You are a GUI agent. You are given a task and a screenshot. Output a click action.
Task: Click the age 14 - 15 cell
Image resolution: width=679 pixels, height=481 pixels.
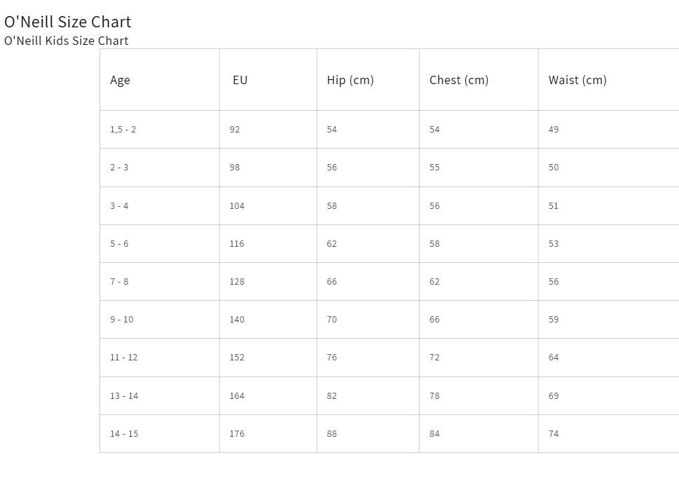coord(160,434)
